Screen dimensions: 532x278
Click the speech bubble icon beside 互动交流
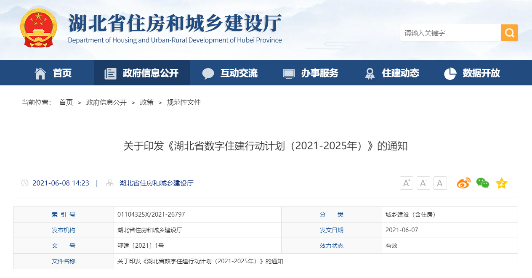[208, 74]
